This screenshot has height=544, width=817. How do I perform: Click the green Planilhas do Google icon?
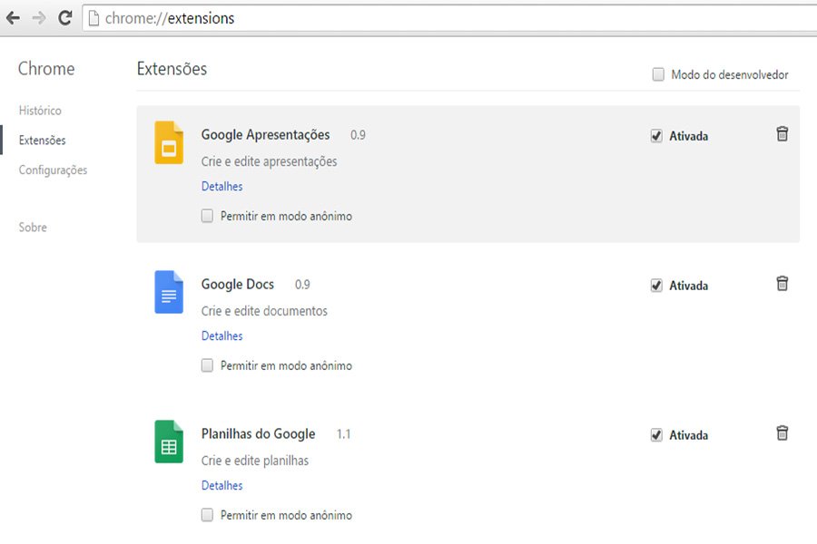(x=169, y=441)
